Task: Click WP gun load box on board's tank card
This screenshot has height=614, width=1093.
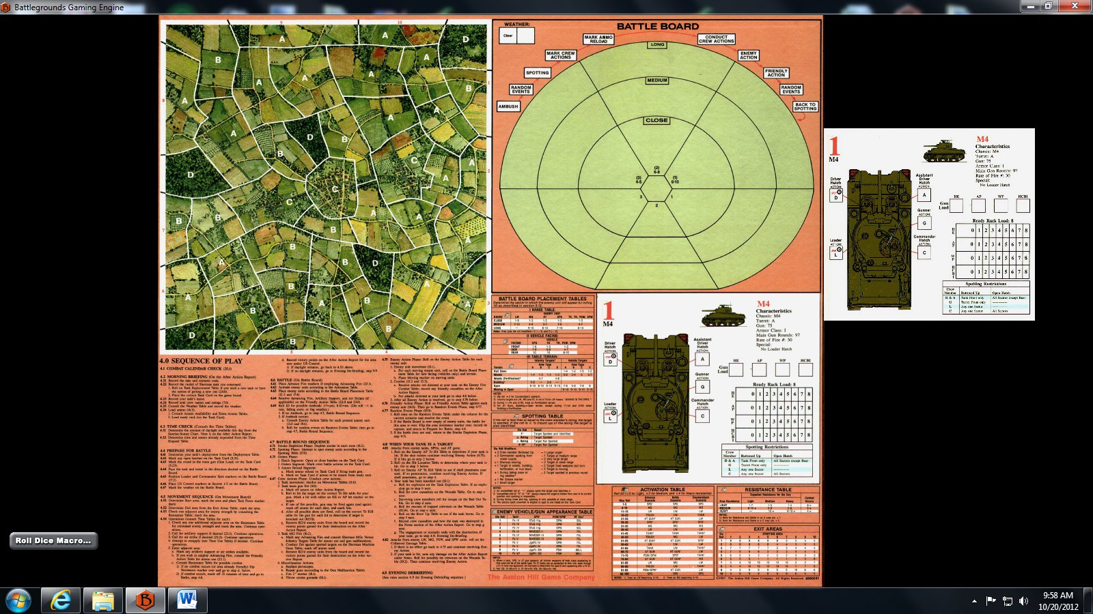Action: pos(783,370)
